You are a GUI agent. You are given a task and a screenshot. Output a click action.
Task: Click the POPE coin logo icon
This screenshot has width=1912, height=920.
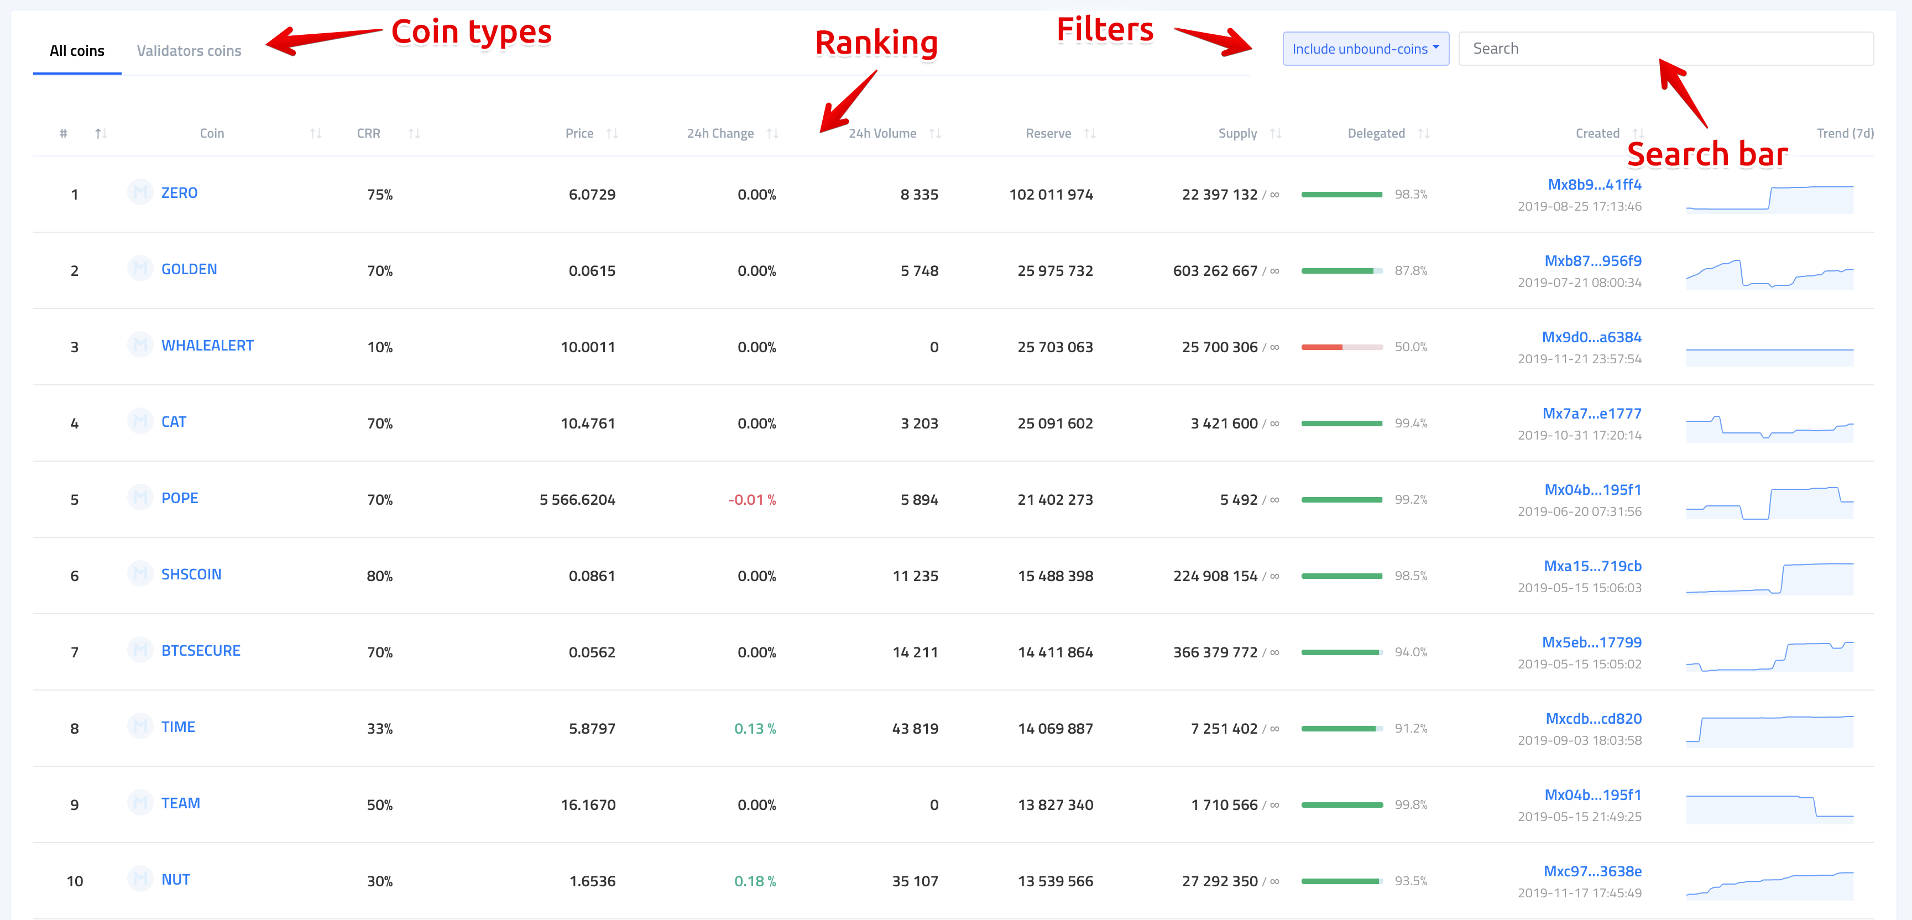(x=139, y=498)
